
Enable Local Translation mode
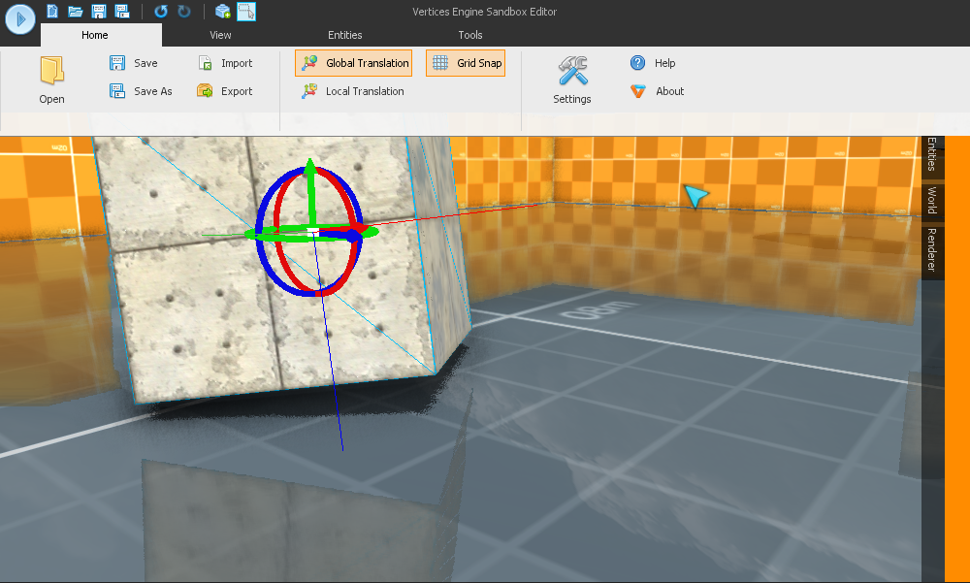point(353,91)
